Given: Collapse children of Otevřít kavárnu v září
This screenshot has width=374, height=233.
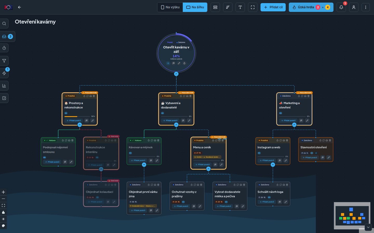Looking at the screenshot, I should click(176, 74).
